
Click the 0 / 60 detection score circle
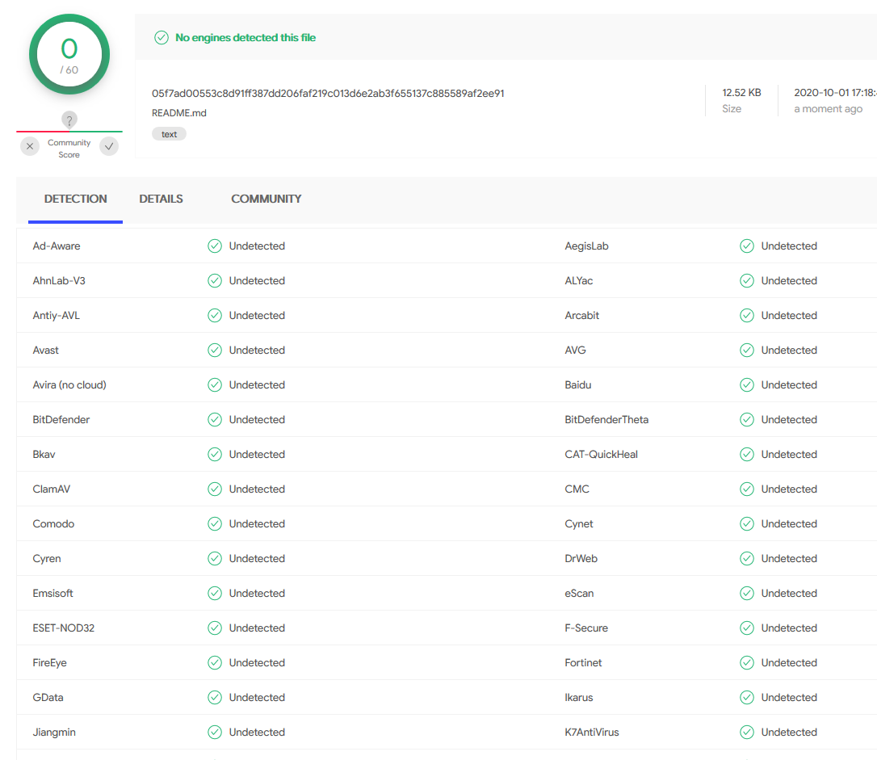(69, 54)
